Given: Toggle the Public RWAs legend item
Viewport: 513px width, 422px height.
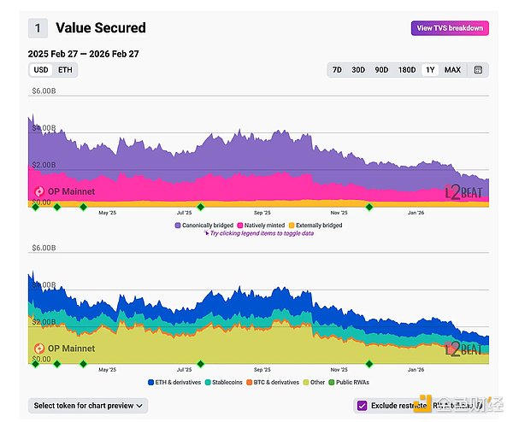Looking at the screenshot, I should (x=350, y=382).
